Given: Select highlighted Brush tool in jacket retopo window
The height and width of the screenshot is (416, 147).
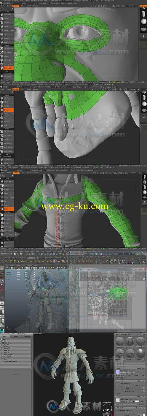Looking at the screenshot, I should coord(7,209).
